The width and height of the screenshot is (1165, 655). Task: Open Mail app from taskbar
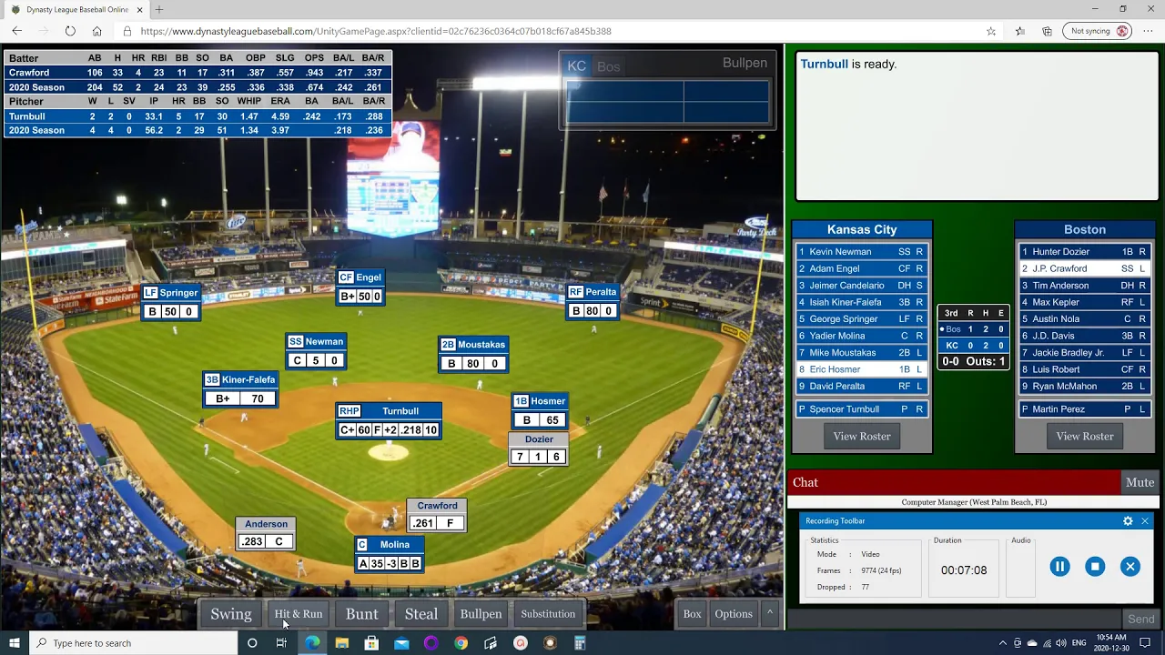coord(401,643)
